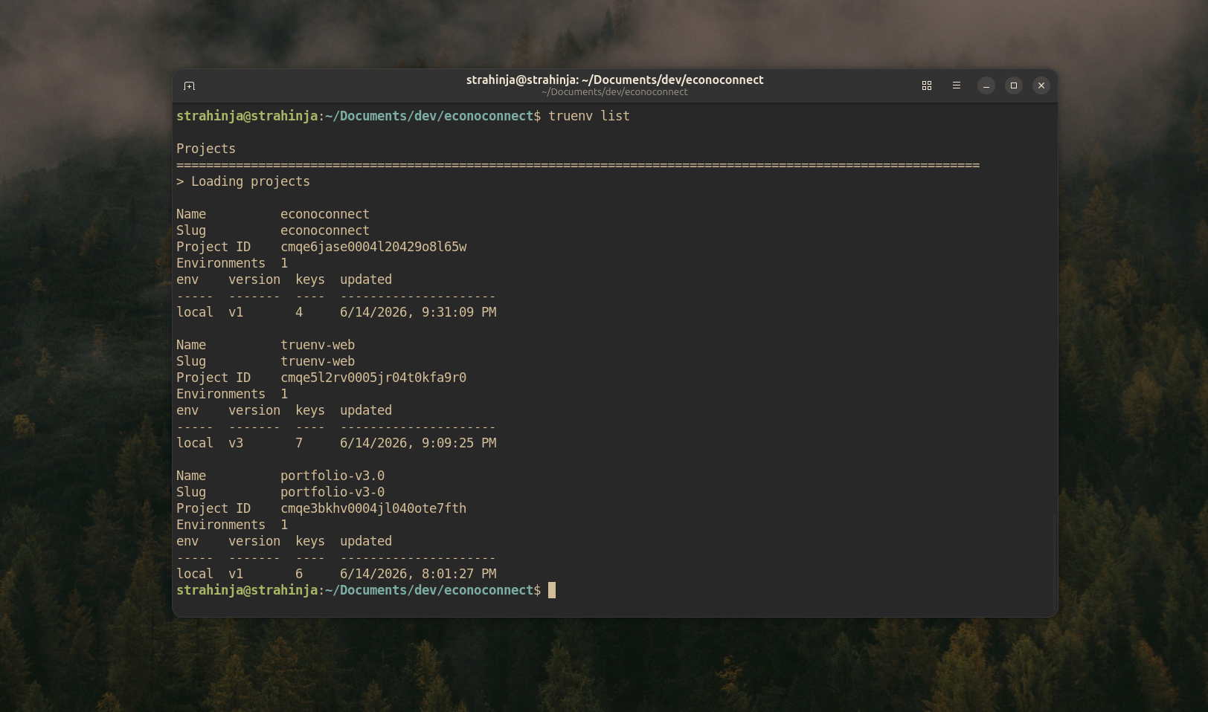Minimize the terminal window
Screen dimensions: 1208x712
[x=986, y=86]
